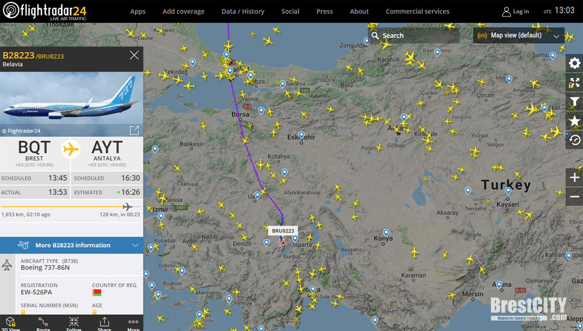
Task: Click the Log in link
Action: click(515, 12)
